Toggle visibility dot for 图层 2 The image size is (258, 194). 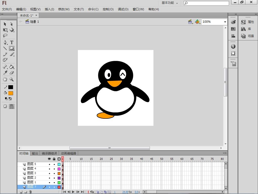coord(49,178)
